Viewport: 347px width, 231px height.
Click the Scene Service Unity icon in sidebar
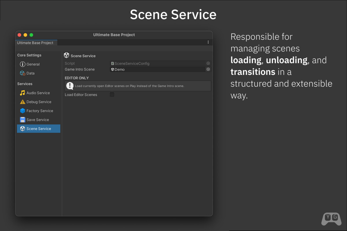pos(23,129)
